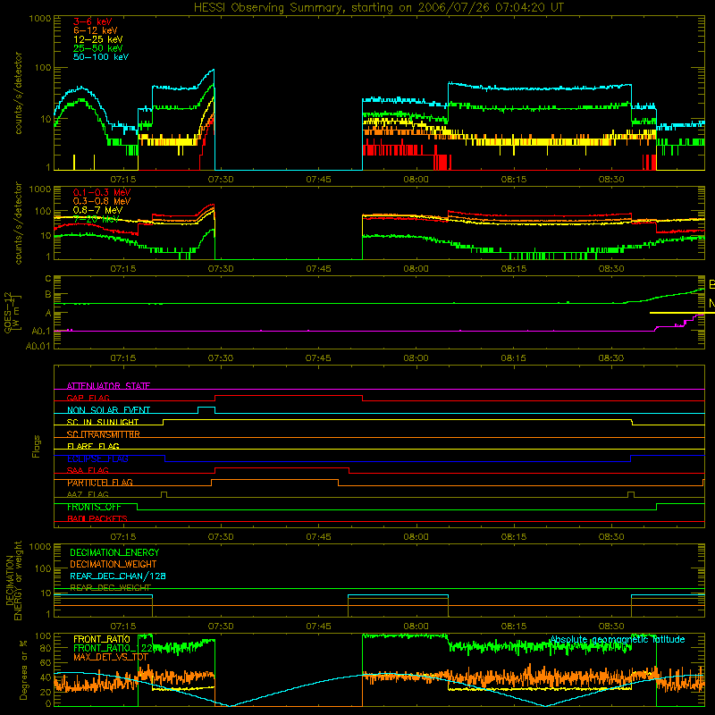Click 07:45 under the keV count-rate panel

point(318,180)
